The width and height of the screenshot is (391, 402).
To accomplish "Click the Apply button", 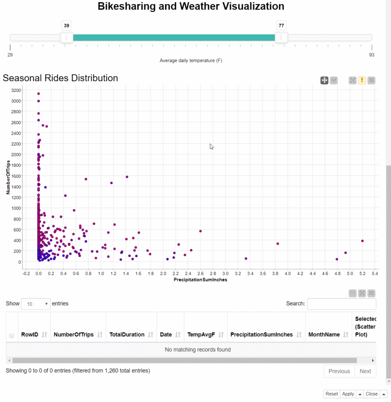I will pos(348,394).
